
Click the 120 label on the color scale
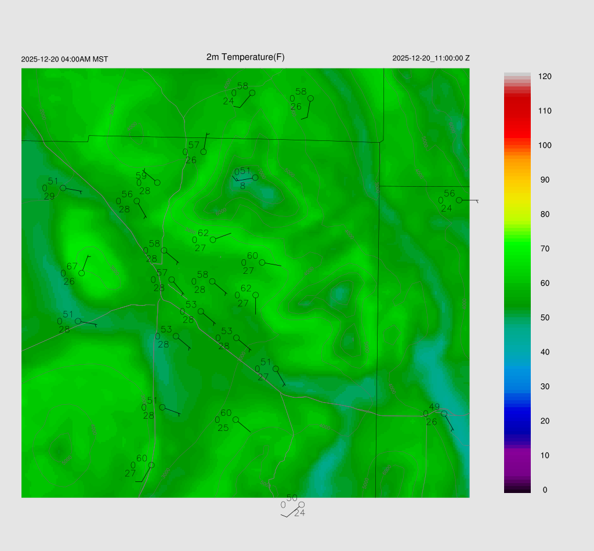(544, 77)
